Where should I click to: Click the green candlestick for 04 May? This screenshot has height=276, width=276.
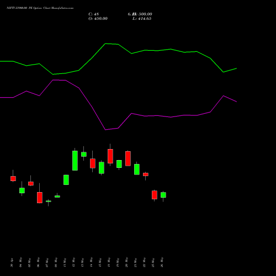[x=22, y=190]
